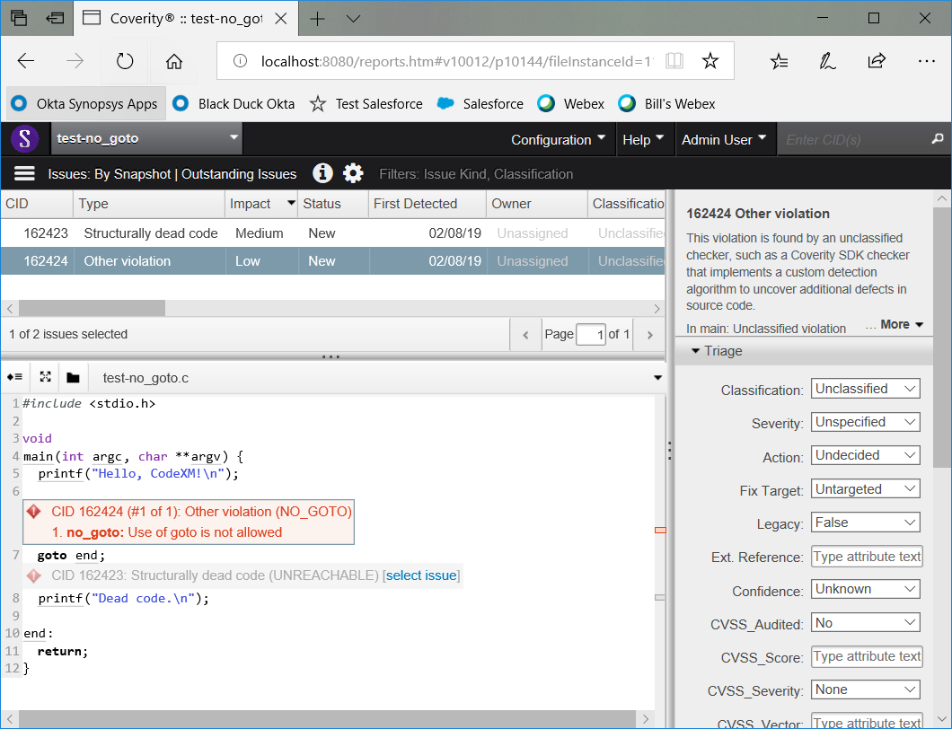Open the hamburger views menu
Screen dimensions: 952x729
tap(24, 174)
